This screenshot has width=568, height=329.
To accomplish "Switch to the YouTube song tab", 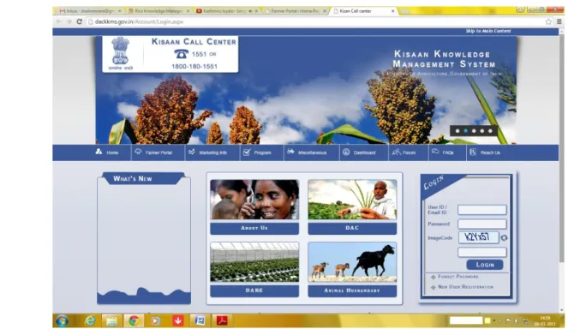I will [227, 11].
